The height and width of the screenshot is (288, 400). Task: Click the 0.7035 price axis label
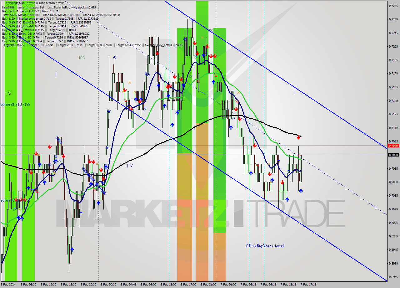393,195
